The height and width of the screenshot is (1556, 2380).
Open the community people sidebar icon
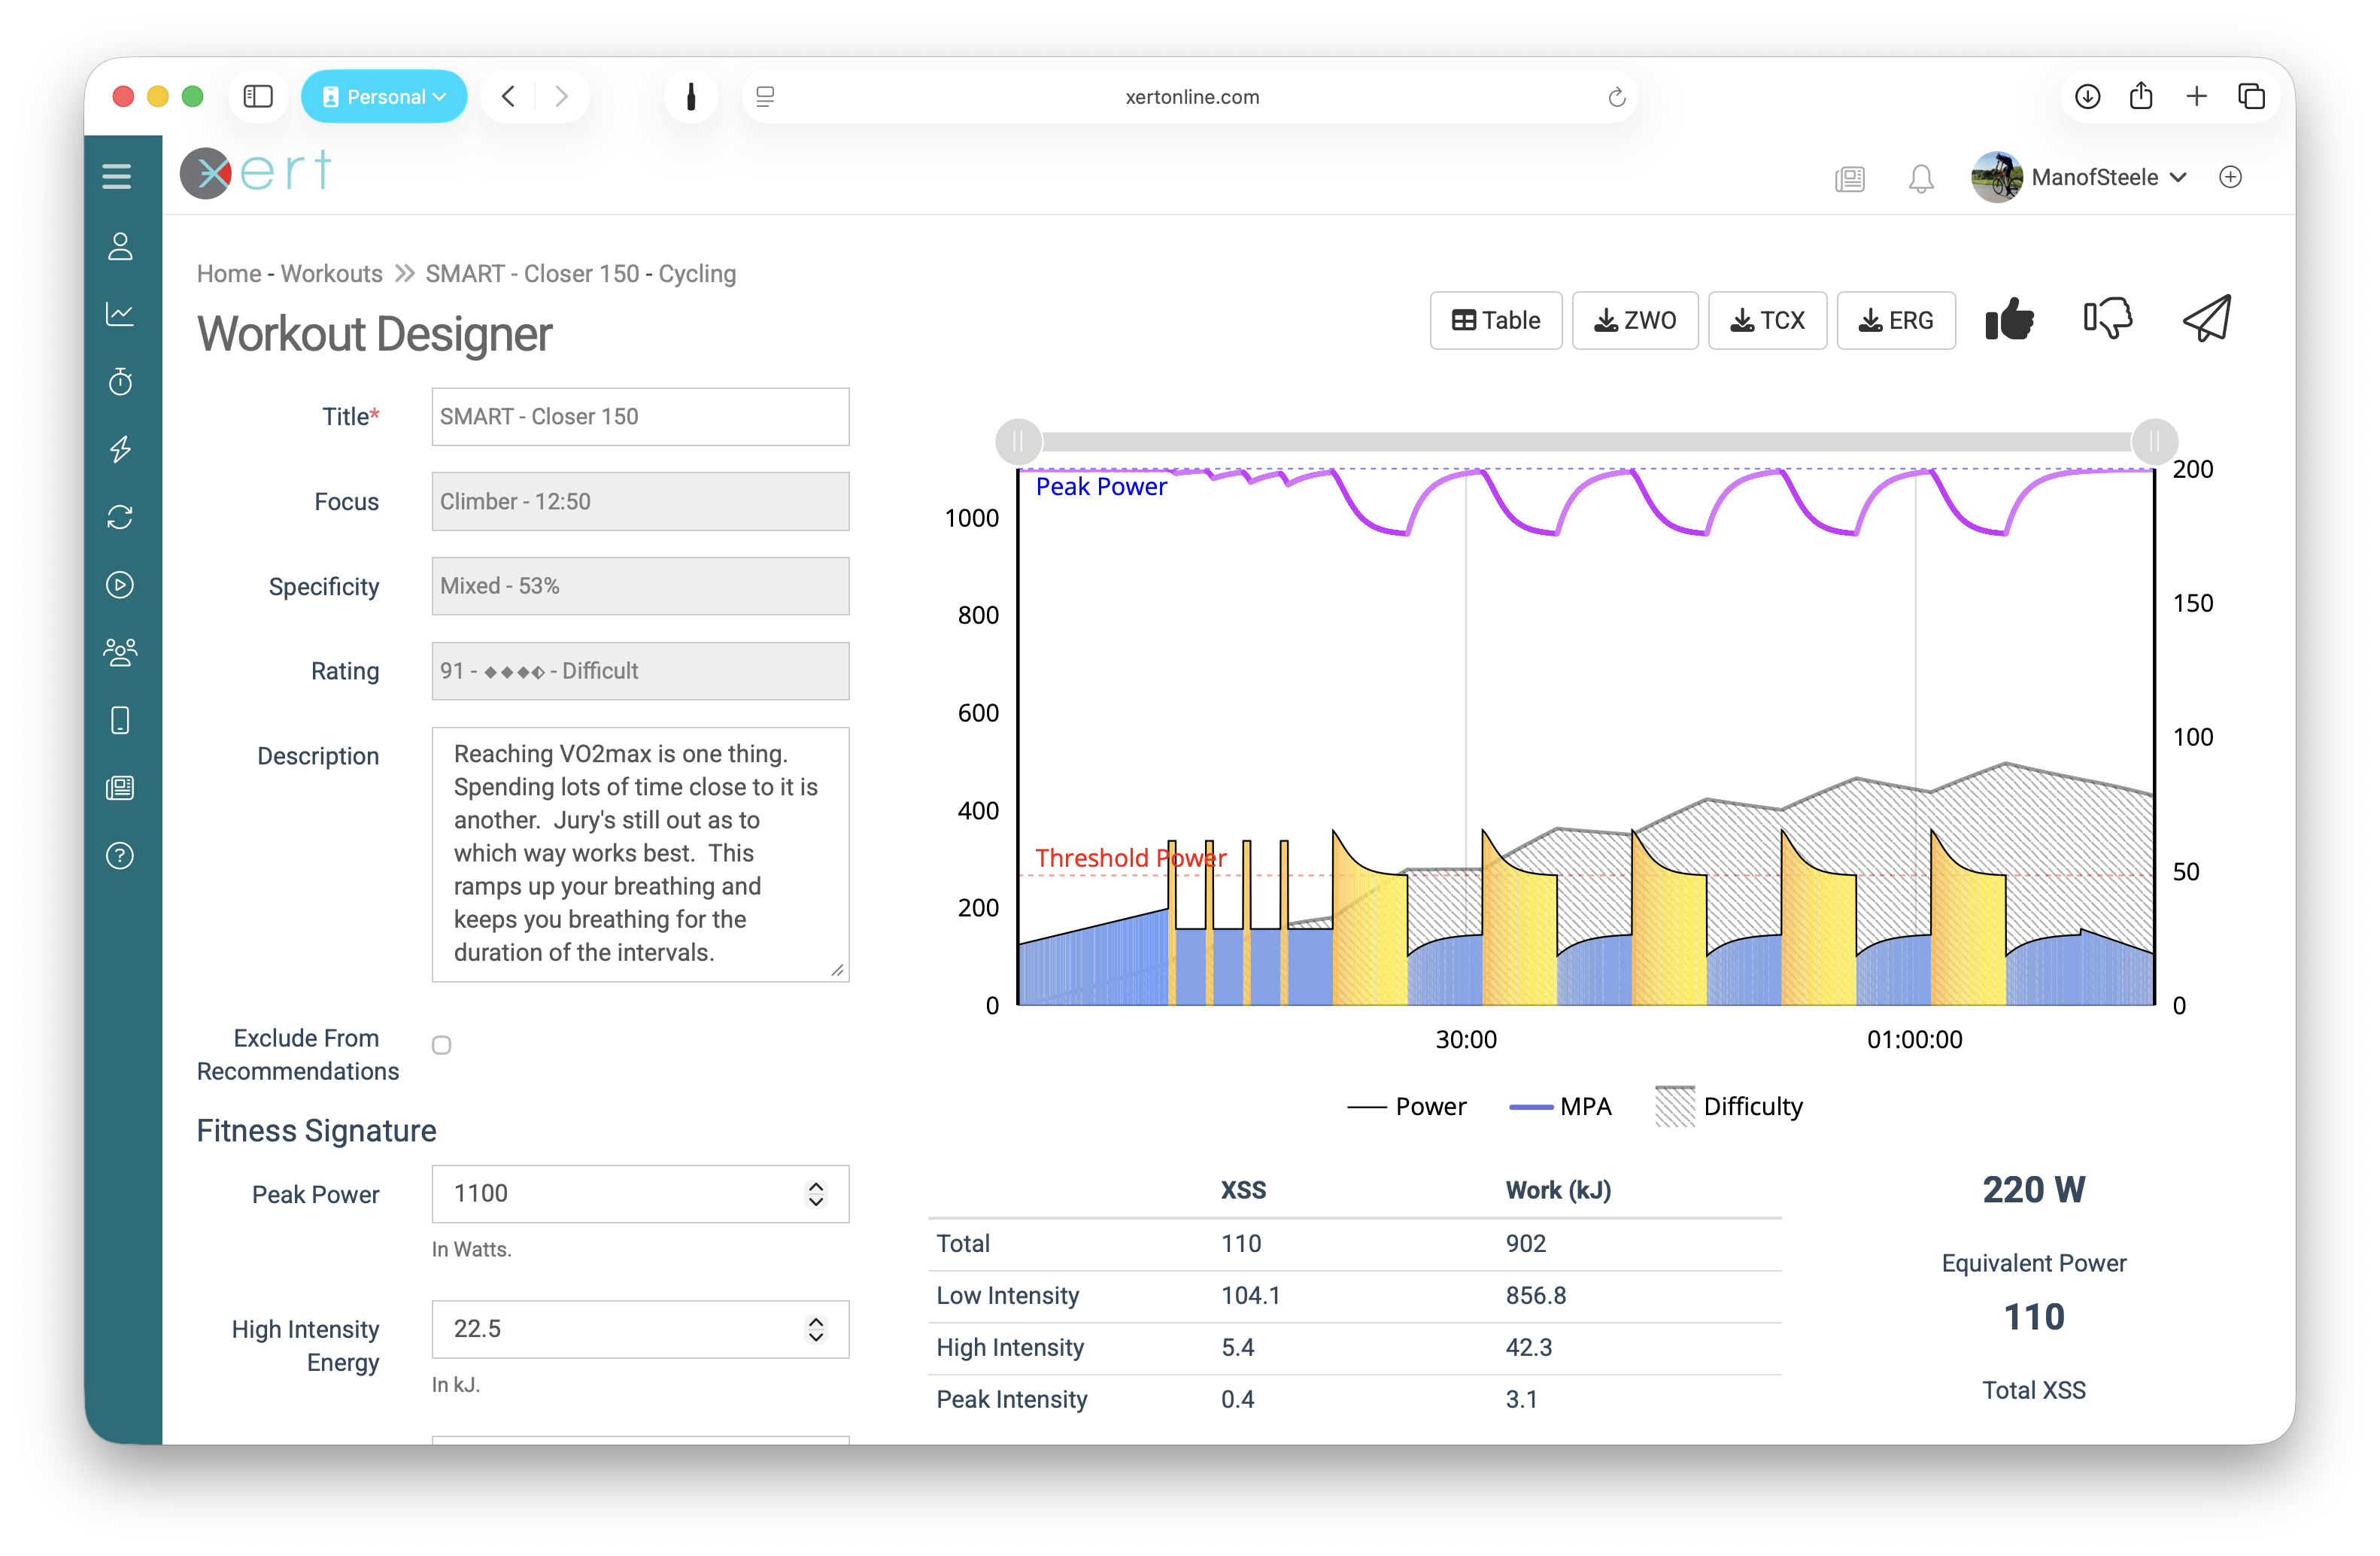tap(120, 652)
